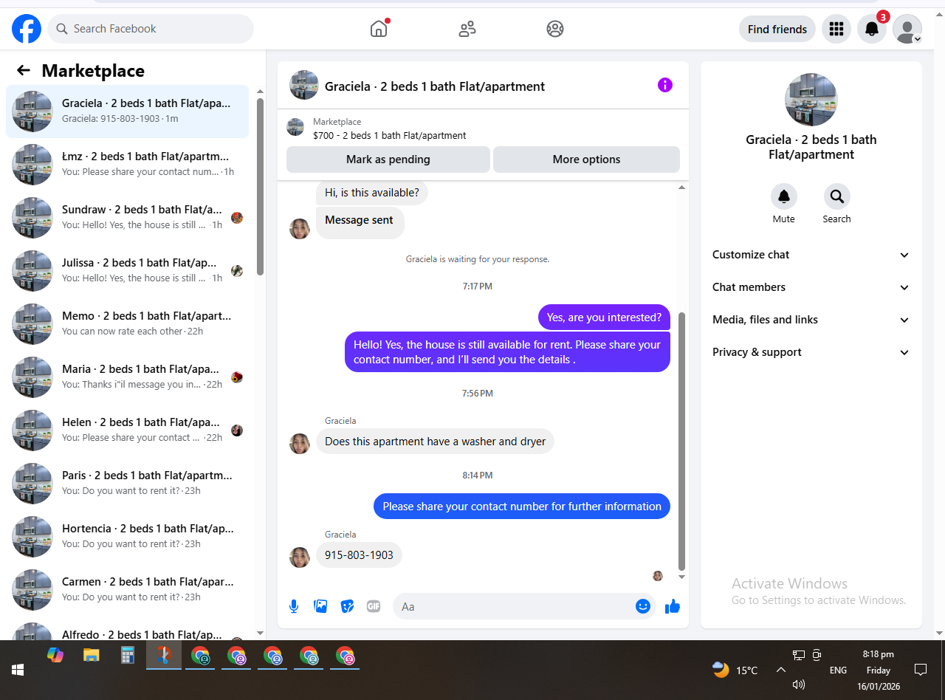Open the Friends icon in top navigation
The image size is (945, 700).
[x=467, y=29]
